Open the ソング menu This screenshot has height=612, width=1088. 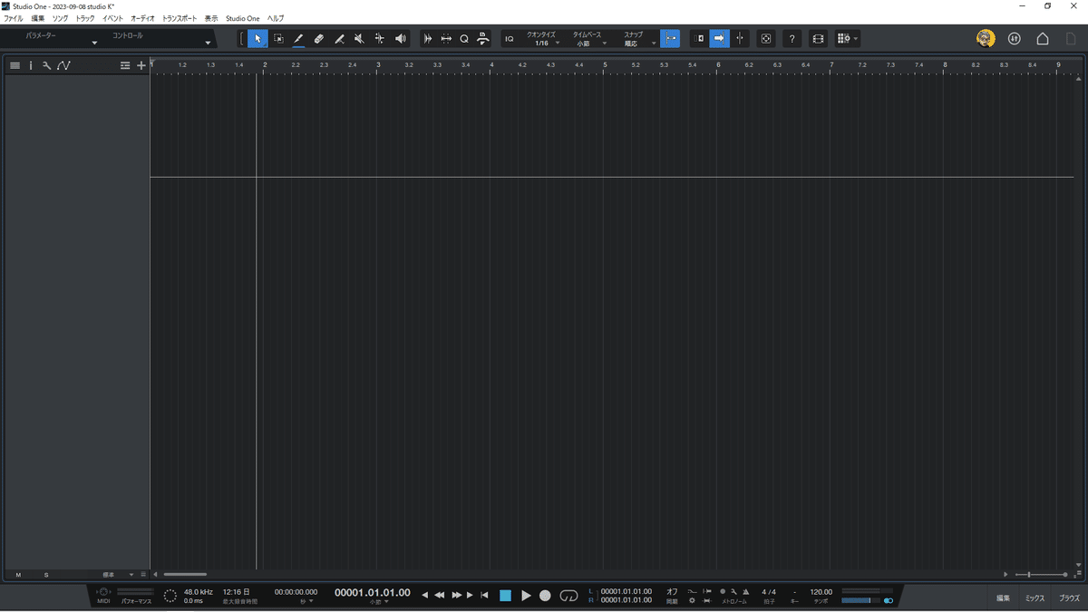(60, 18)
